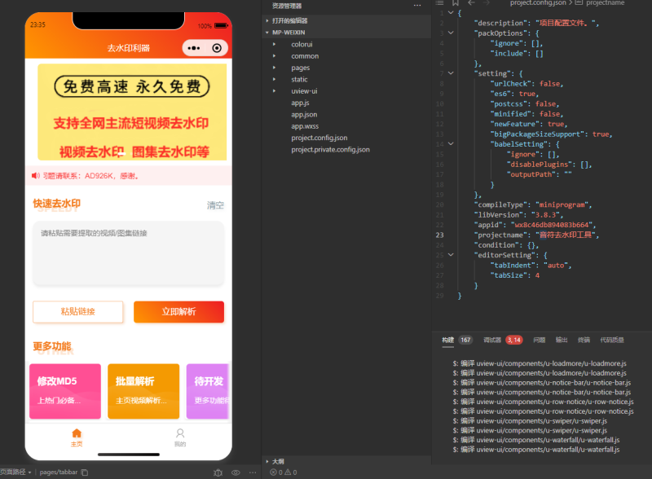Tap the 我的 profile icon in tabbar
652x479 pixels.
pyautogui.click(x=180, y=434)
